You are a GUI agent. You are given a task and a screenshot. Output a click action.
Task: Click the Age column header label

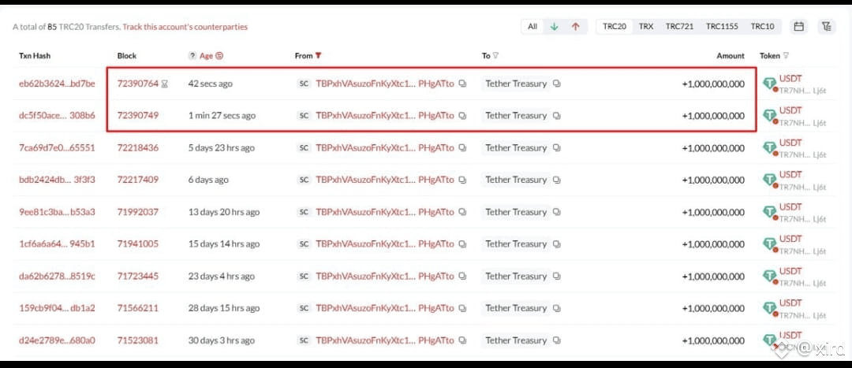tap(207, 56)
